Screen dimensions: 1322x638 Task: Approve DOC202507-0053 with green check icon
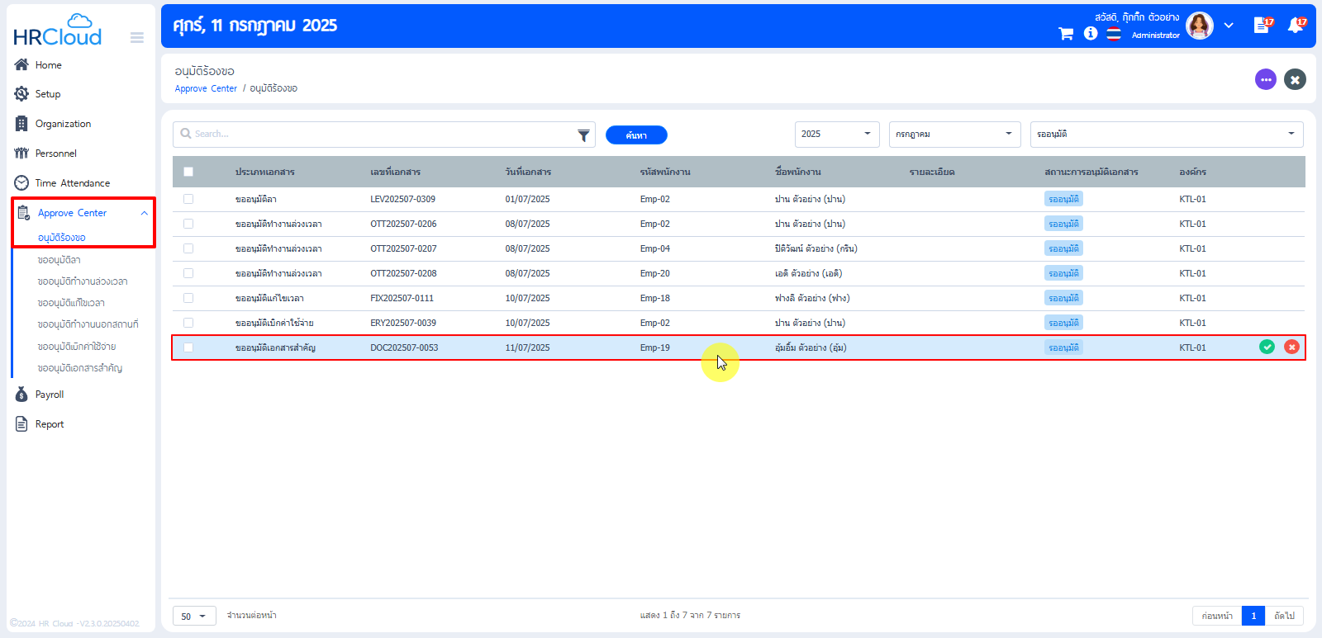click(1267, 347)
